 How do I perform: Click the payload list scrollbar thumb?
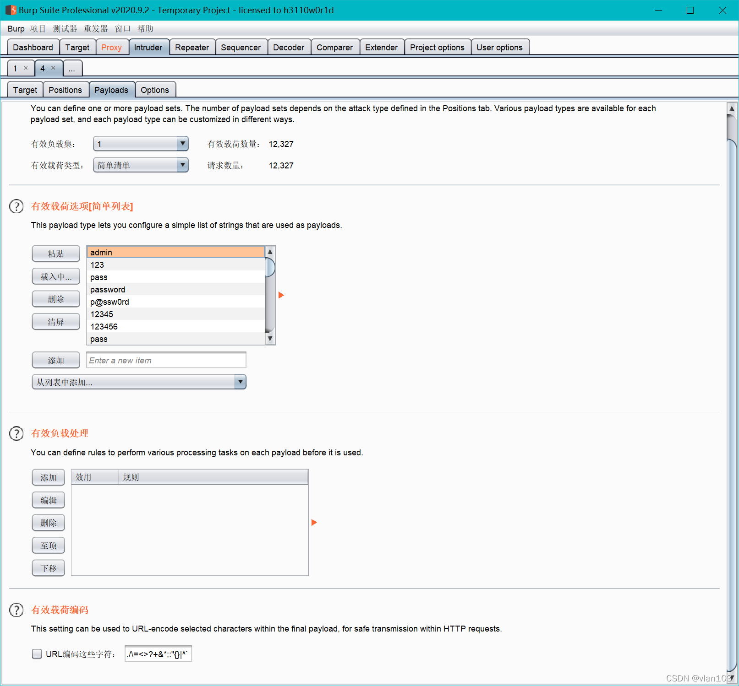point(270,267)
